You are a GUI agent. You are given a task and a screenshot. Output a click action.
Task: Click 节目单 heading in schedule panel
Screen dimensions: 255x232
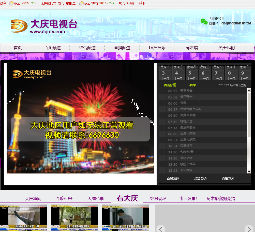coord(191,85)
